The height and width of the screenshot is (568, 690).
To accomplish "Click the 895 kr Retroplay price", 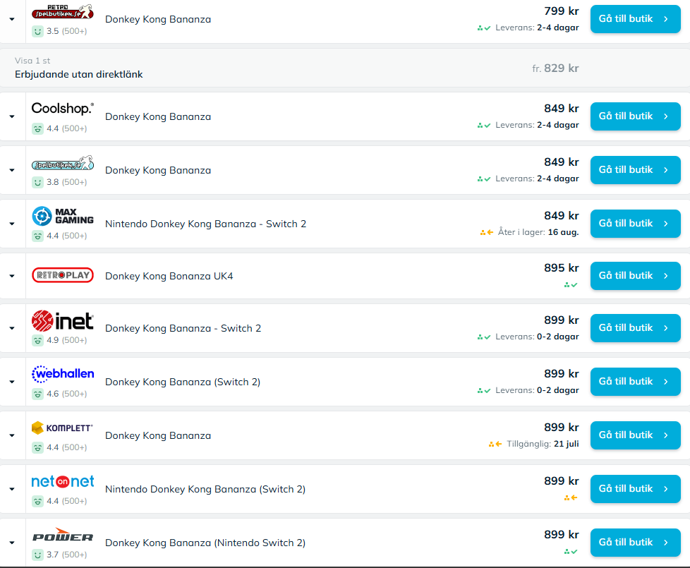I will click(x=561, y=268).
